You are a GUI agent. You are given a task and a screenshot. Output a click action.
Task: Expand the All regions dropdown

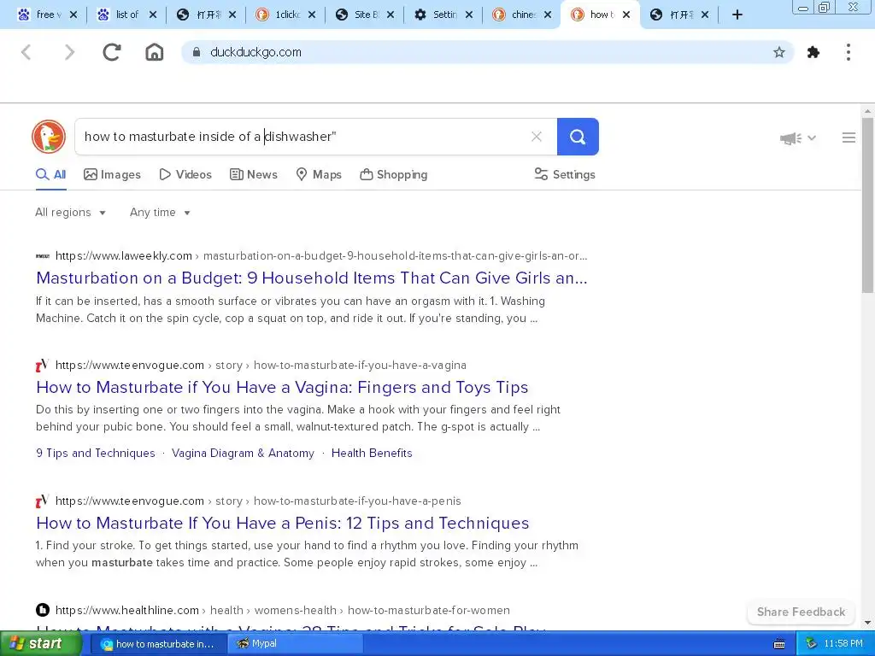pyautogui.click(x=70, y=213)
